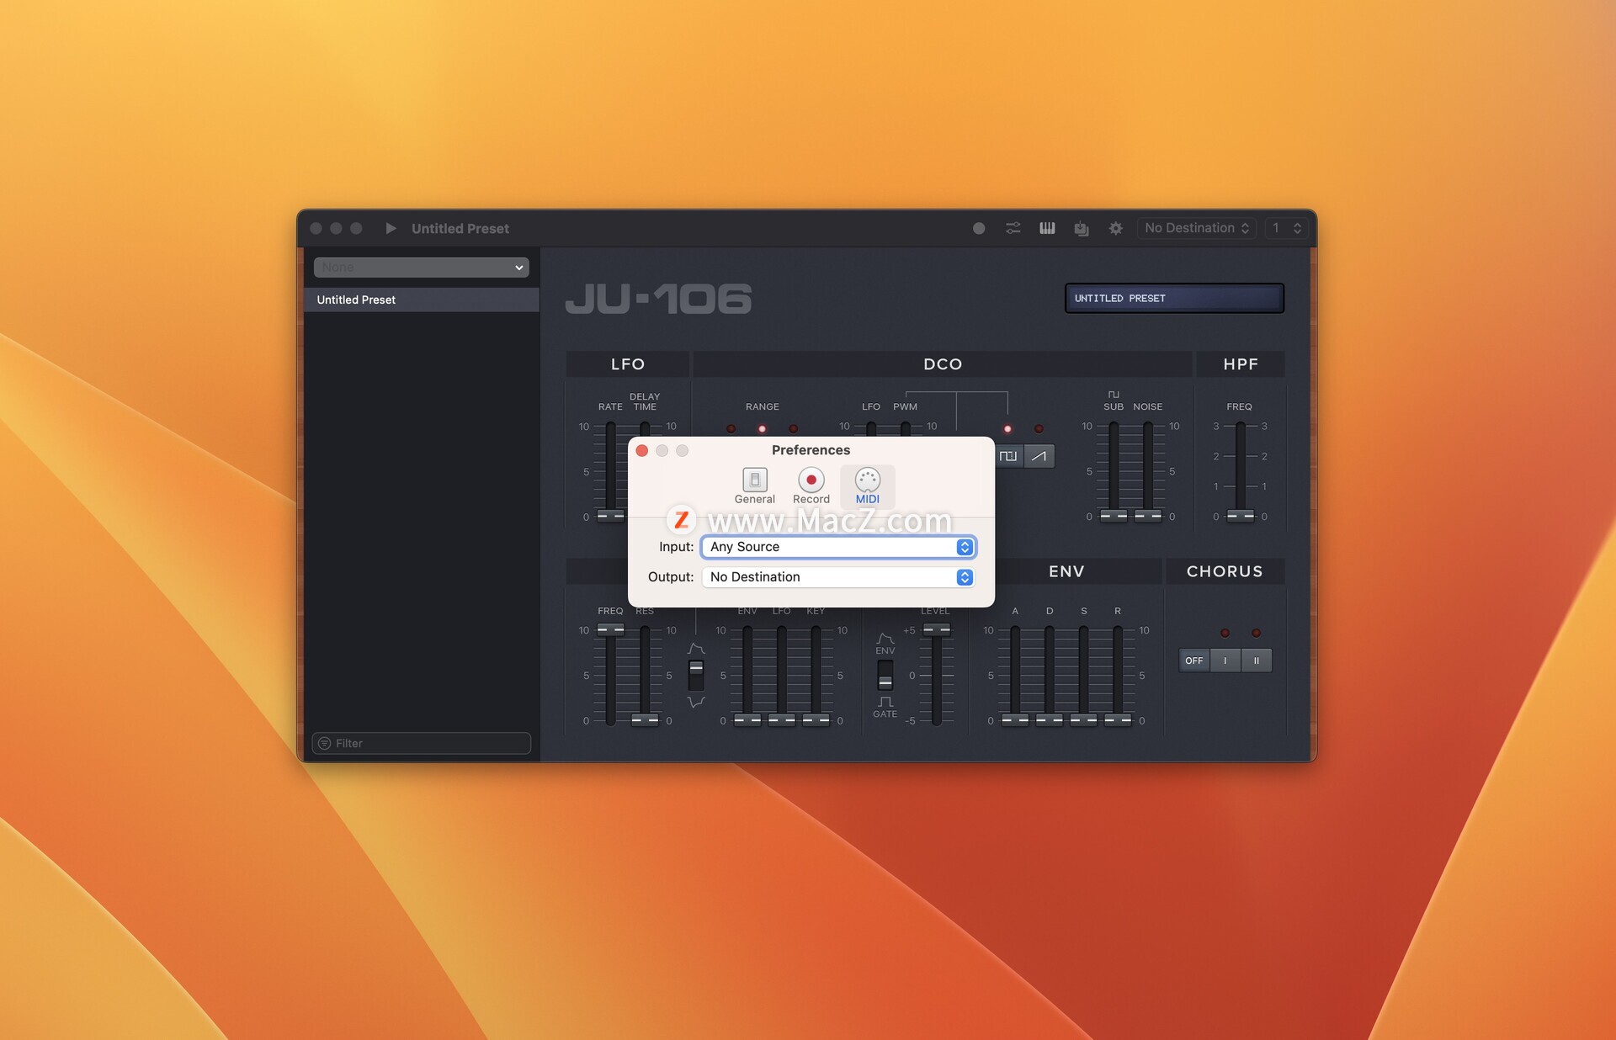Screen dimensions: 1616x1040
Task: Select Untitled Preset in the preset list
Action: tap(421, 300)
